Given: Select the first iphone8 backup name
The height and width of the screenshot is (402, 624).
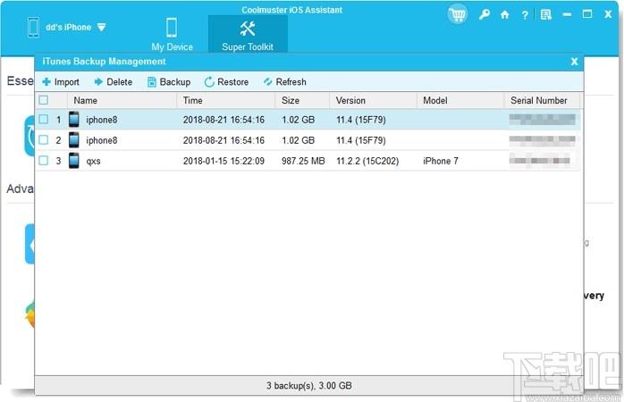Looking at the screenshot, I should [102, 120].
